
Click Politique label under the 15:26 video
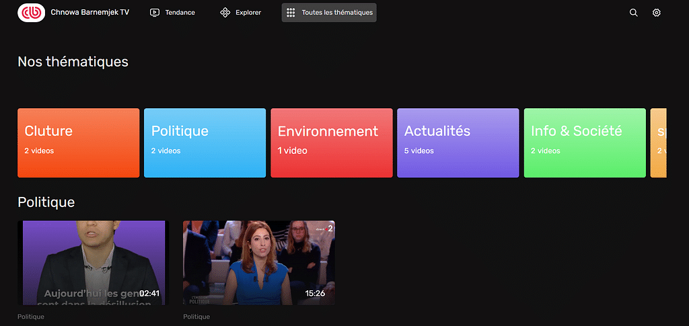click(x=196, y=317)
